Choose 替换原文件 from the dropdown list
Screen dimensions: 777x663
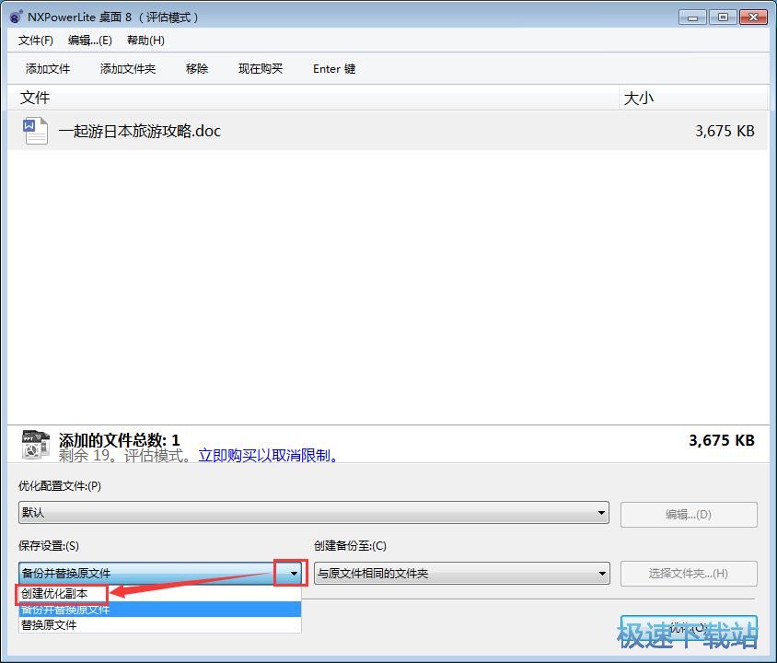pyautogui.click(x=159, y=625)
